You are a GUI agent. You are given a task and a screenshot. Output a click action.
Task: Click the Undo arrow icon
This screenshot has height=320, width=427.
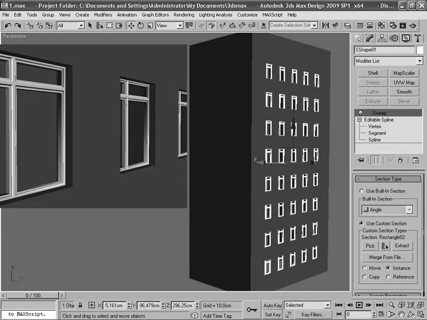pyautogui.click(x=8, y=26)
